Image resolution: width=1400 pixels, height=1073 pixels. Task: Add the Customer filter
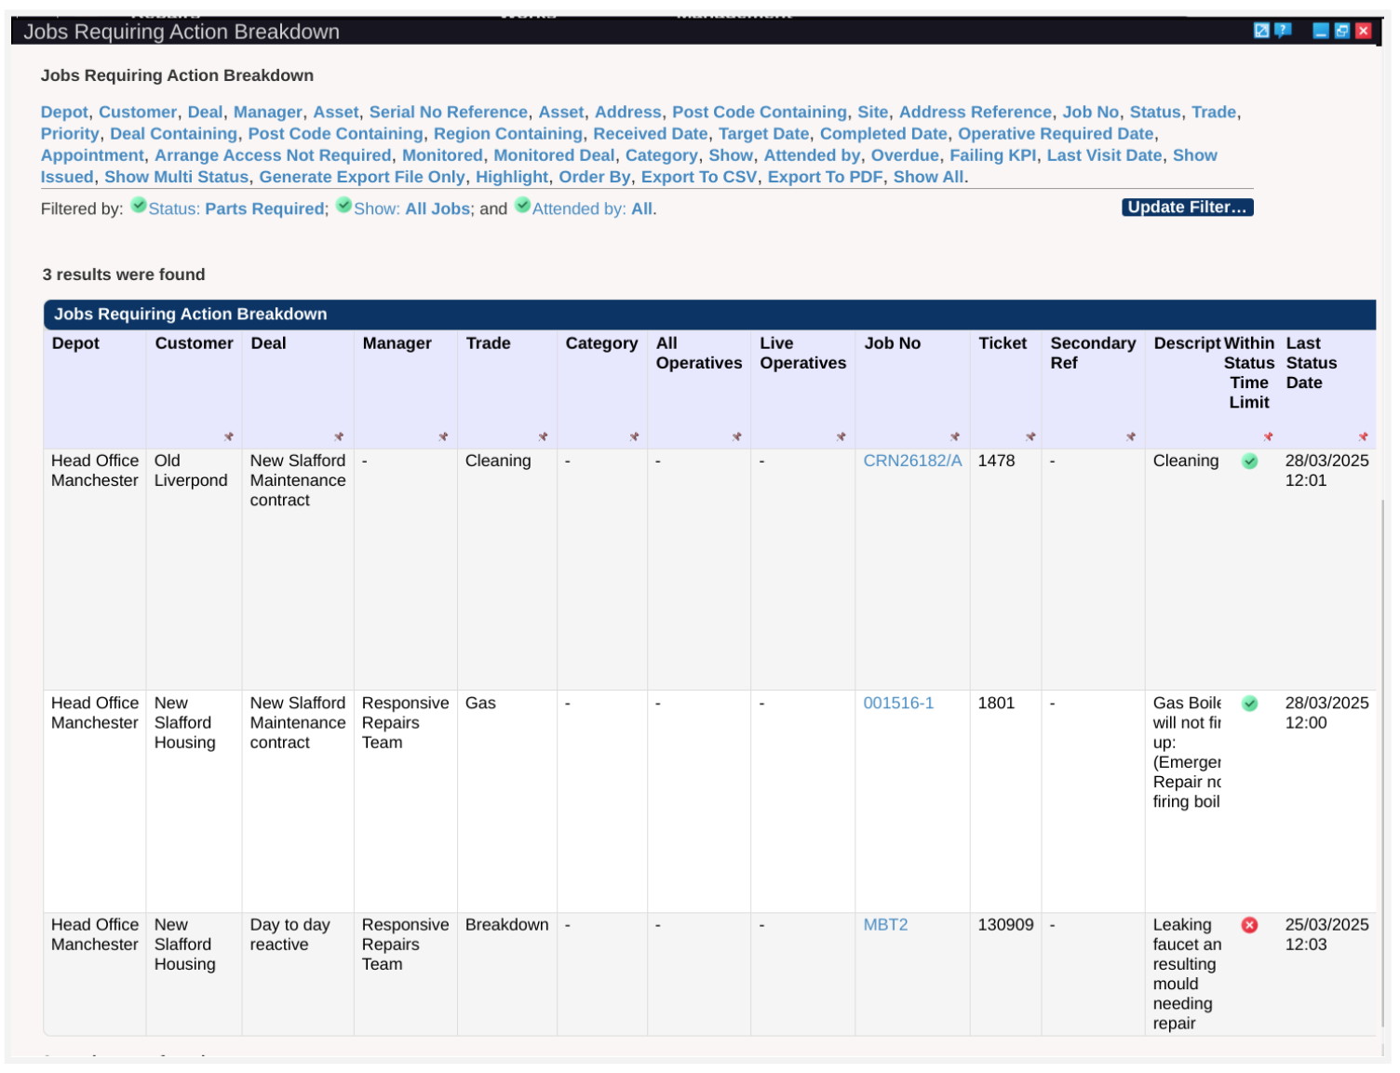138,113
